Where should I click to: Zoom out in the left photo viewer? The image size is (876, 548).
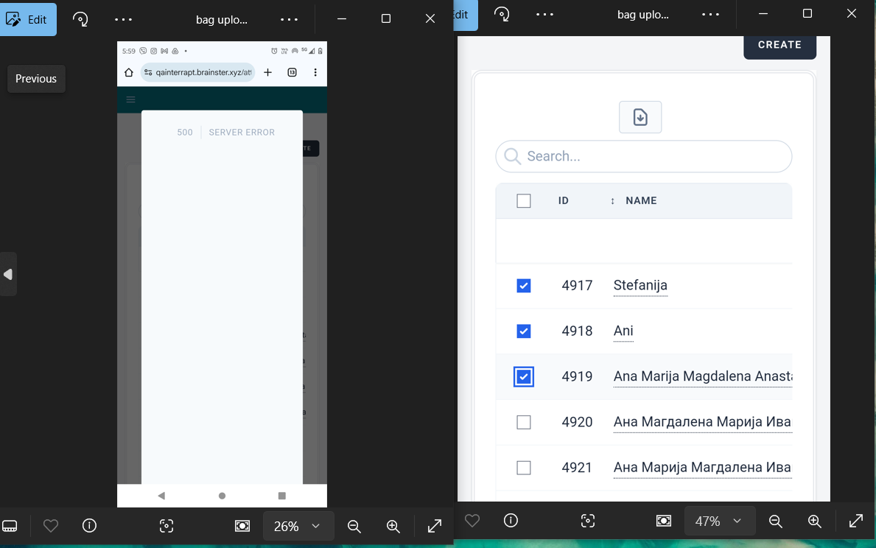(354, 526)
